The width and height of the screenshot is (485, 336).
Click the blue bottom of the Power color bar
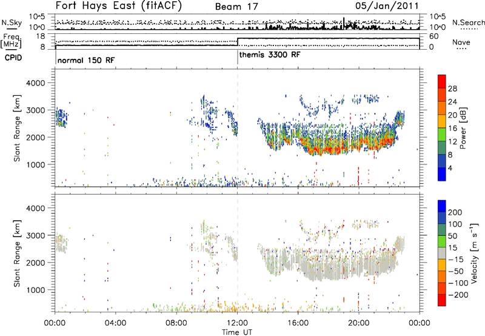click(x=442, y=174)
